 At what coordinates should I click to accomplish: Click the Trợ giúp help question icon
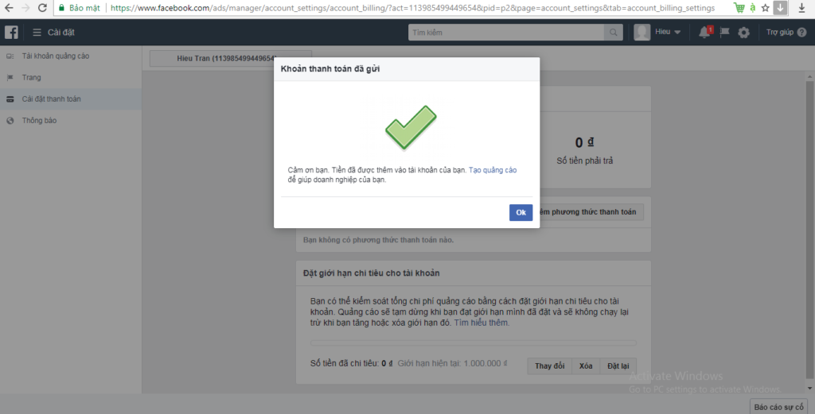coord(802,32)
